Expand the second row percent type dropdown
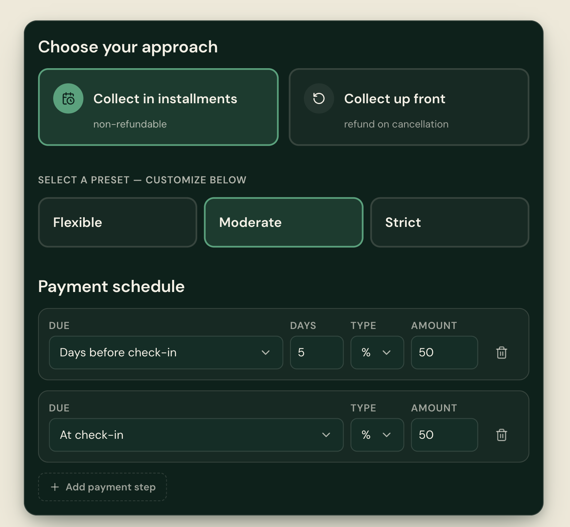Viewport: 570px width, 527px height. (377, 435)
